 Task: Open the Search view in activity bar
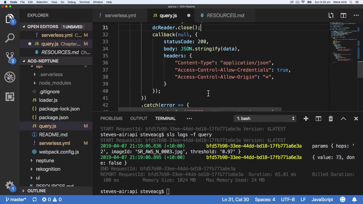pos(10,38)
